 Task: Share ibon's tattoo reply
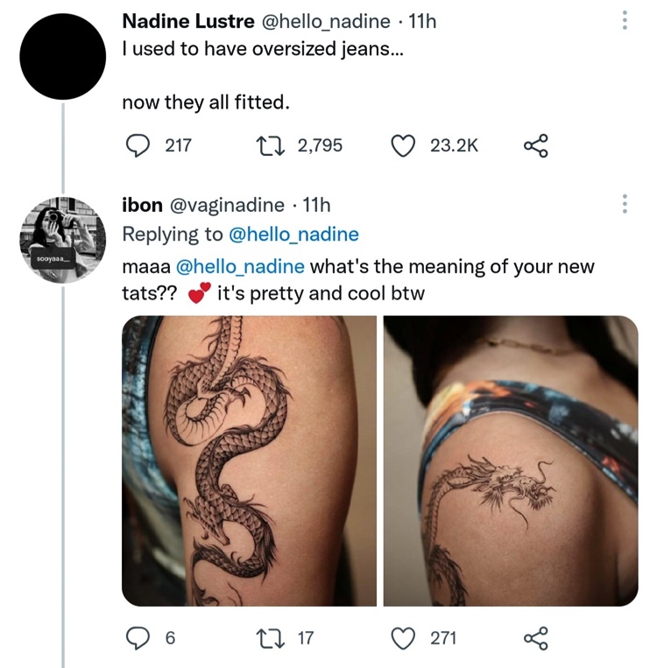534,638
